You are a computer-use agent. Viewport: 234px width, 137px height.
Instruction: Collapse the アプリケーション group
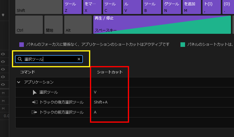19,82
